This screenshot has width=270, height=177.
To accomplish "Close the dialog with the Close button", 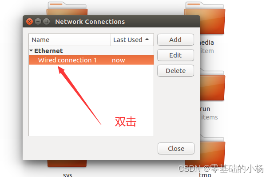I will click(176, 149).
